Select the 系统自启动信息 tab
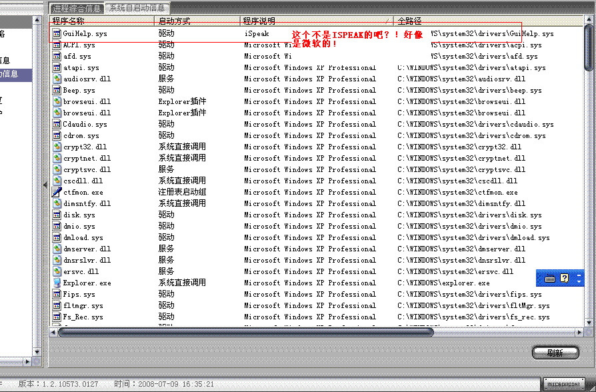Viewport: 596px width, 392px height. (137, 8)
